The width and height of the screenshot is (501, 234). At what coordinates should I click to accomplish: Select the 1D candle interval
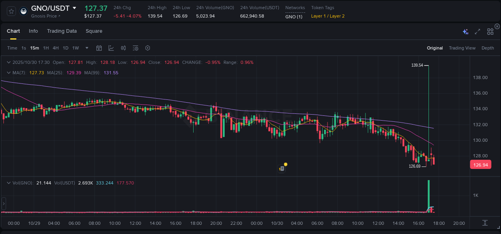(x=65, y=48)
